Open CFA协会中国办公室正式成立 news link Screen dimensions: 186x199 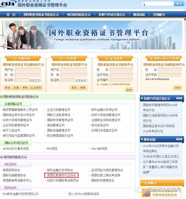(161, 157)
